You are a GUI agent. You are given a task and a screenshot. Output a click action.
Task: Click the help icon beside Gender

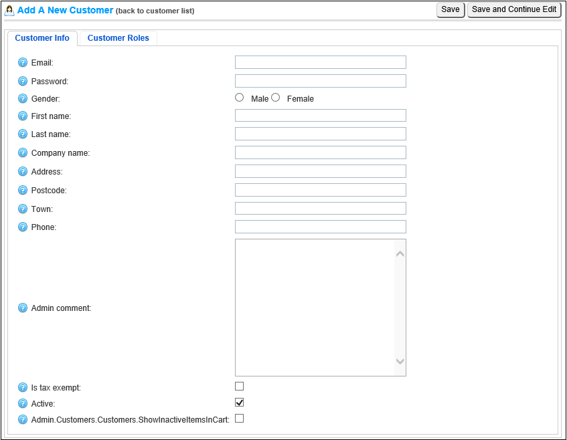[x=23, y=99]
